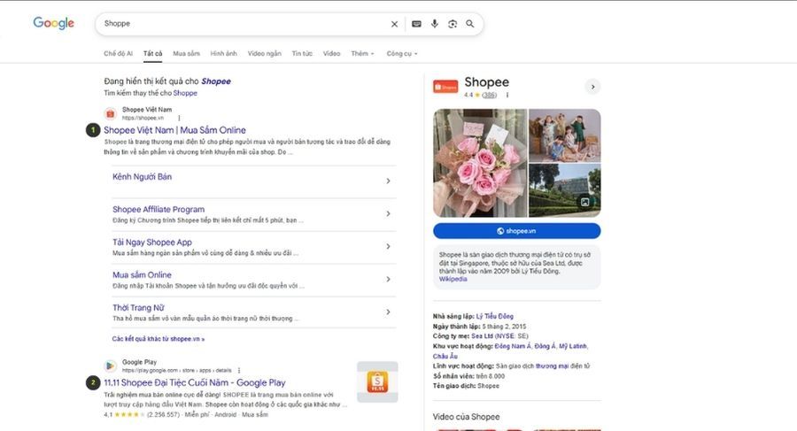Switch to the Hình ảnh tab
The height and width of the screenshot is (431, 797).
(224, 53)
